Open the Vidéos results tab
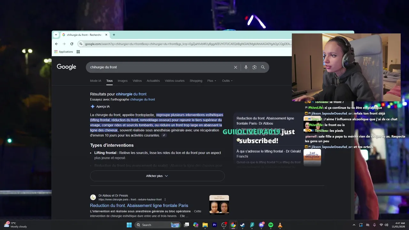 pyautogui.click(x=137, y=81)
